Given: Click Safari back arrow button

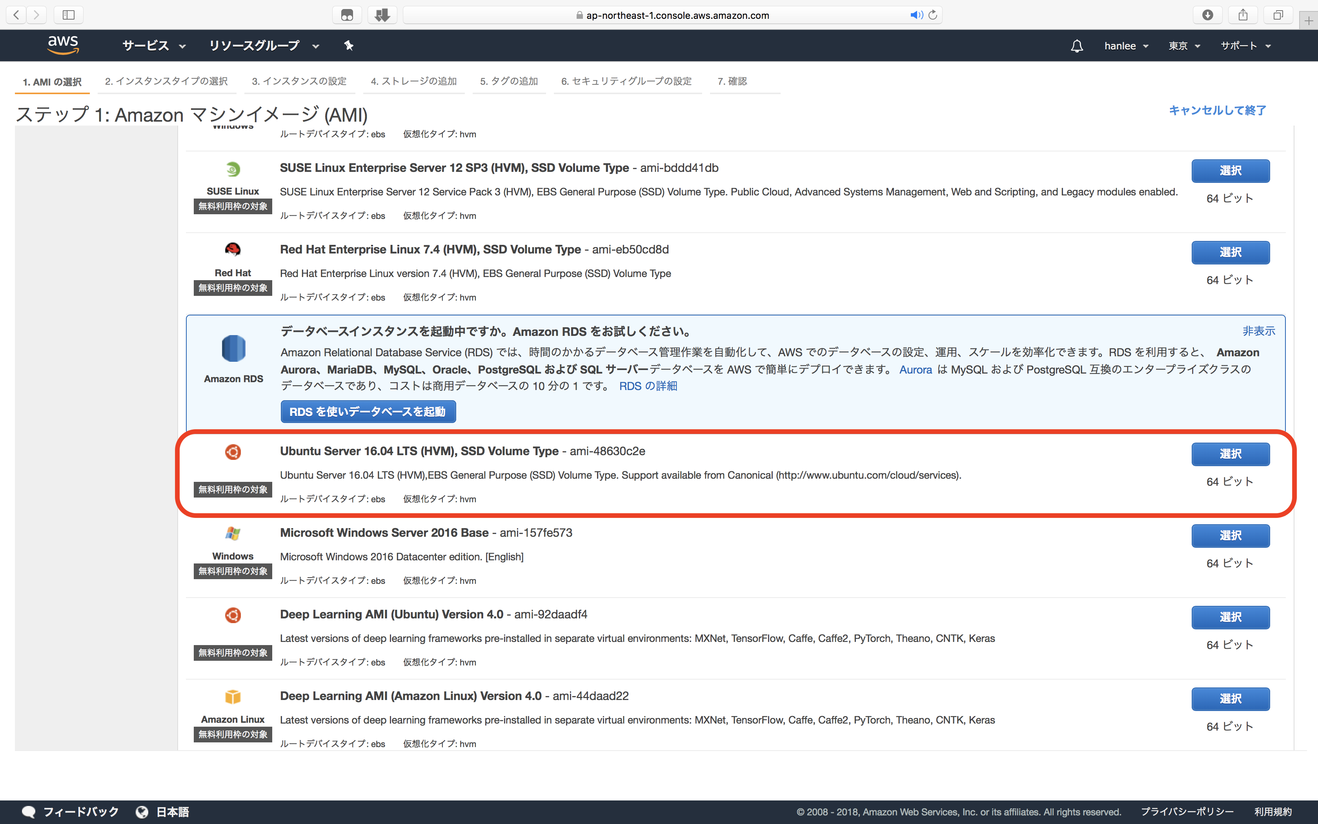Looking at the screenshot, I should [x=16, y=15].
